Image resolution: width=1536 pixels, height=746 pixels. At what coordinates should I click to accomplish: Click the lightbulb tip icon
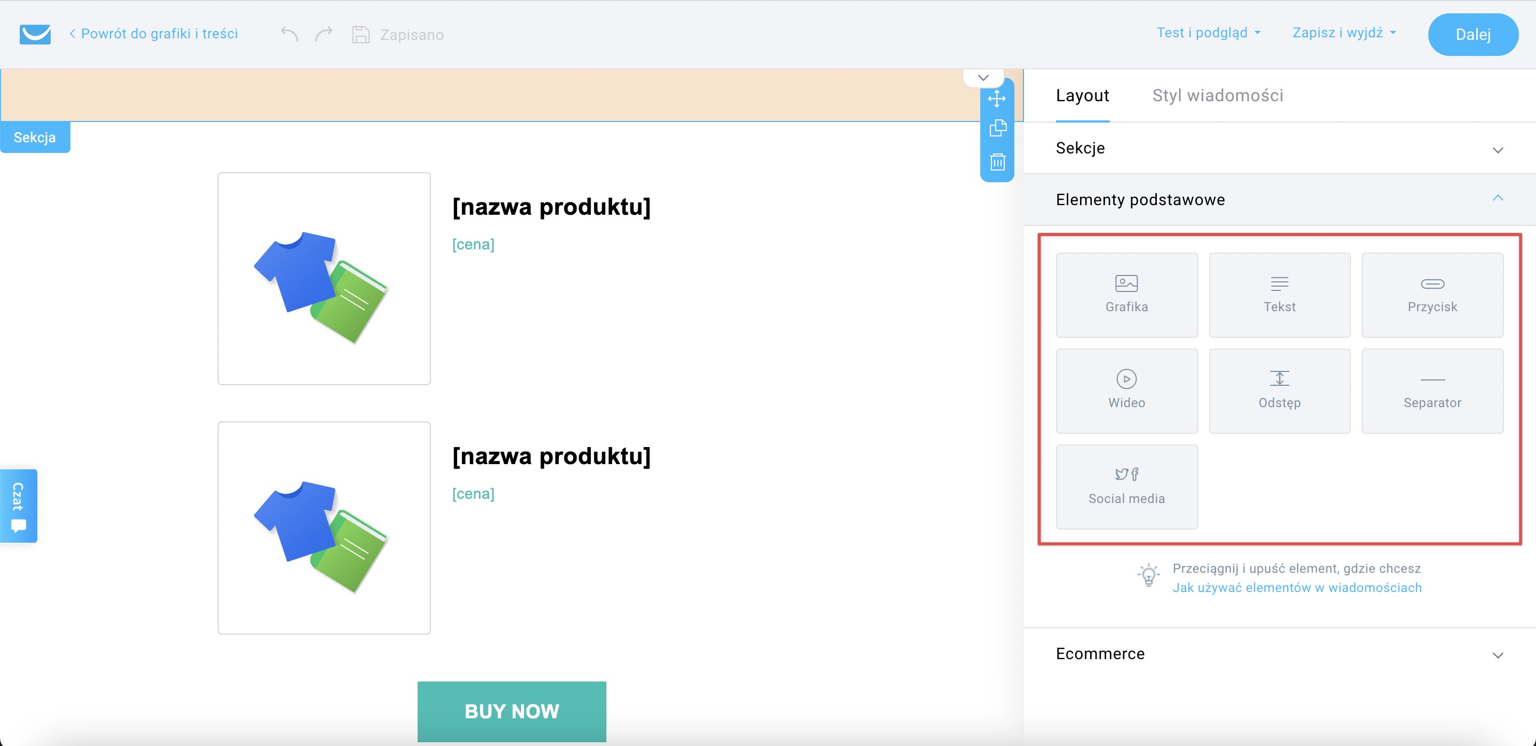coord(1148,575)
